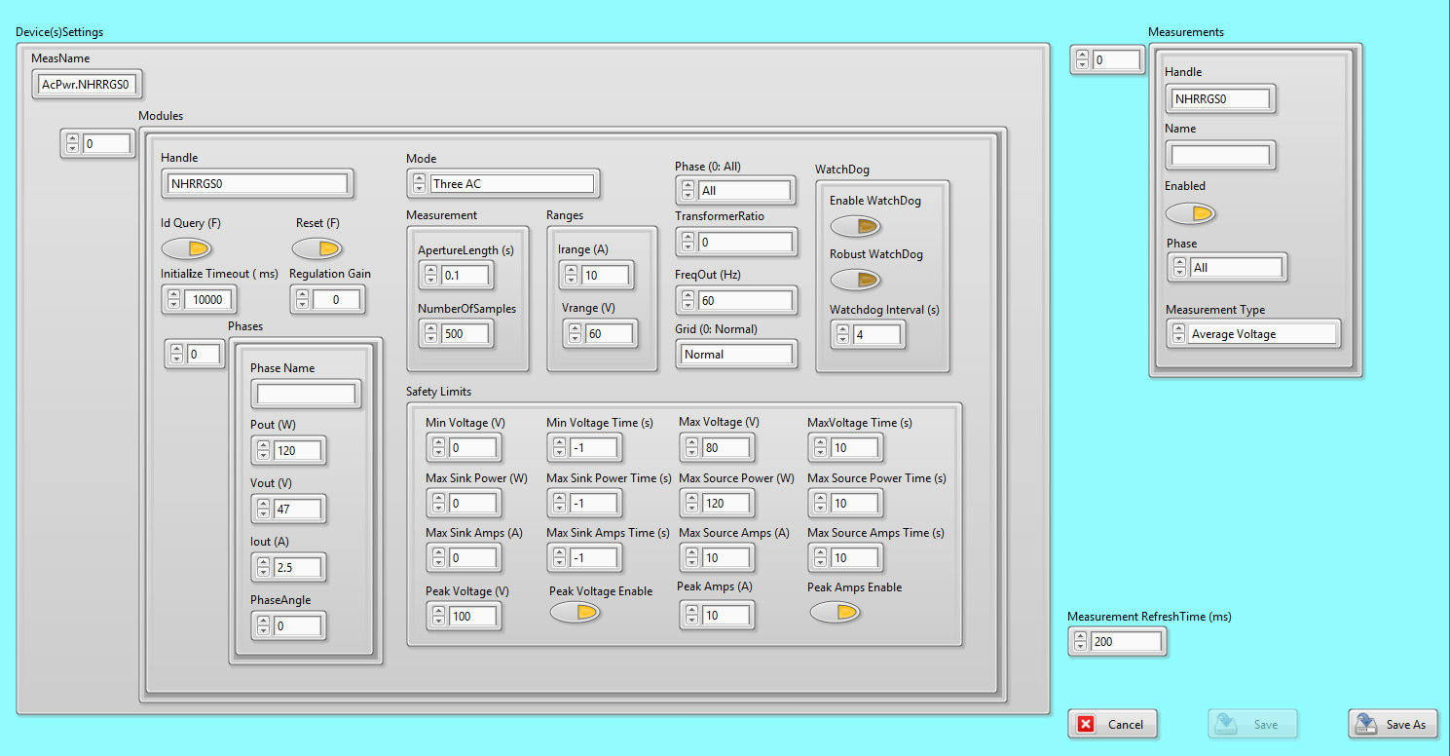The image size is (1450, 756).
Task: Click the Watchdog Interval value 4
Action: click(877, 334)
